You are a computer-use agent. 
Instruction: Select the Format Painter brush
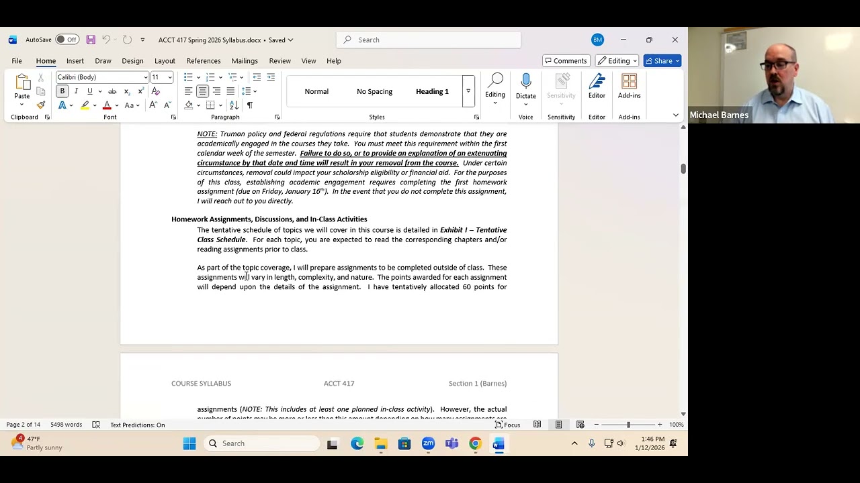pos(41,105)
